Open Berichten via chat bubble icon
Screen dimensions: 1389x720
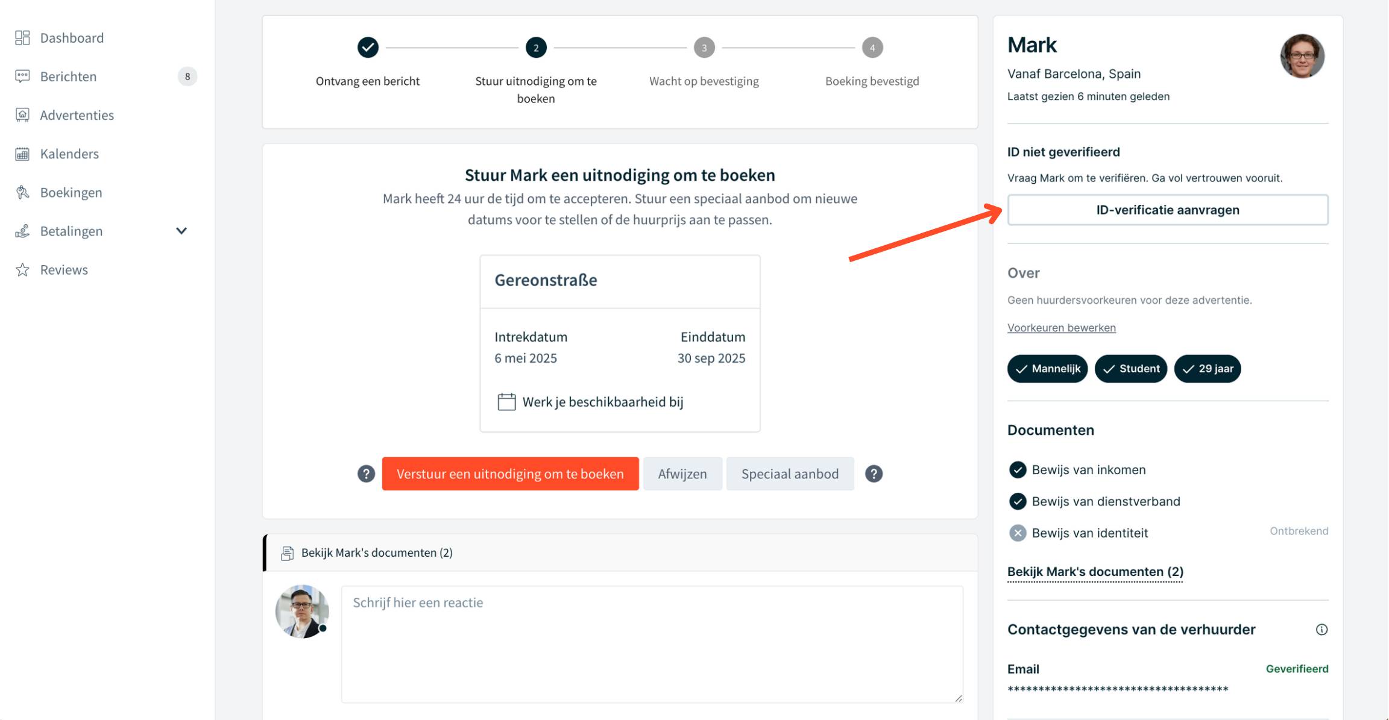coord(22,77)
